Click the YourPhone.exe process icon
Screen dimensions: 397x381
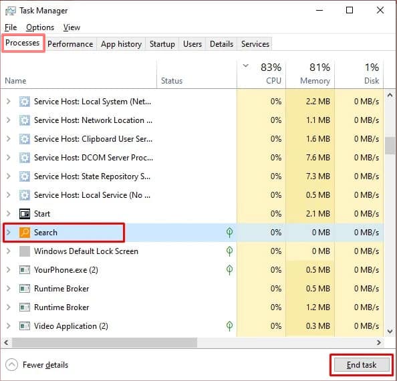[25, 270]
